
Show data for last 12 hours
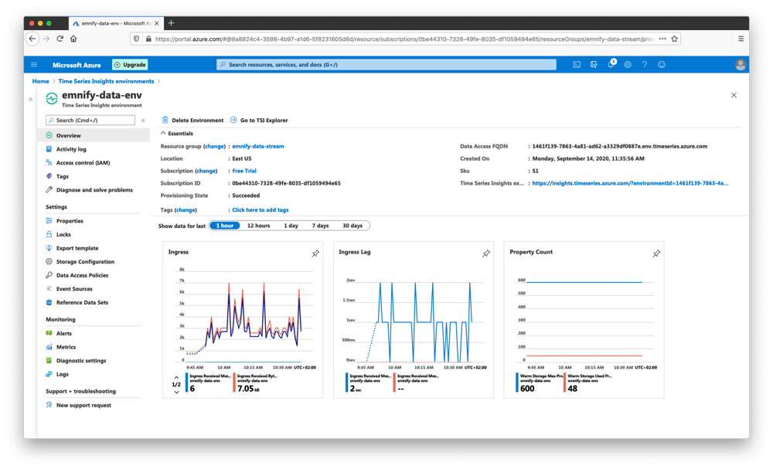click(258, 226)
